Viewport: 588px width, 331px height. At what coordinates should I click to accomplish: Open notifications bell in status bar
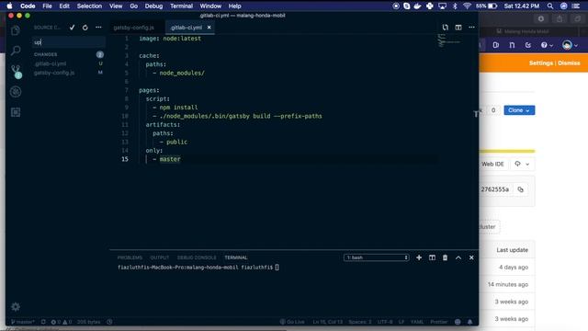(469, 322)
